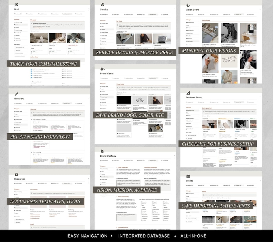This screenshot has width=273, height=242.
Task: Click Back Home button on Goal page
Action: [x=18, y=50]
